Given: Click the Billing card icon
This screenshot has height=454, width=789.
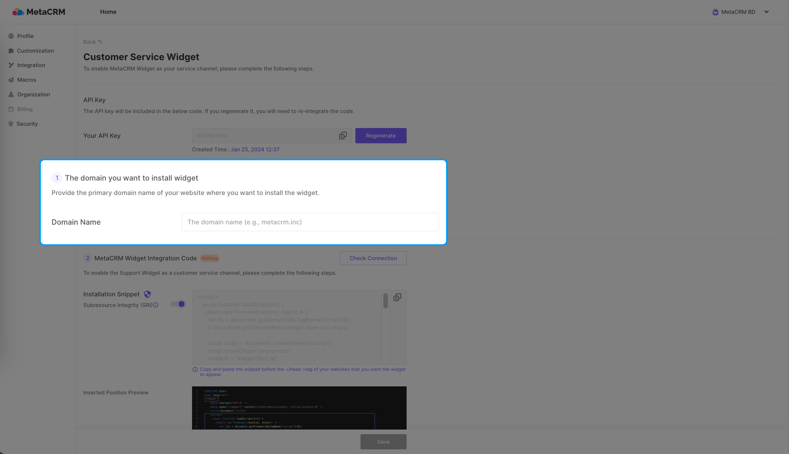Looking at the screenshot, I should coord(11,109).
